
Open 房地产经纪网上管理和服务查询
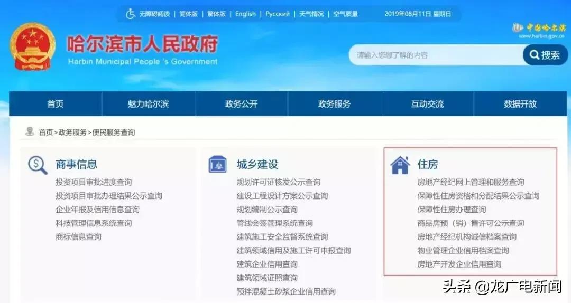coord(471,182)
